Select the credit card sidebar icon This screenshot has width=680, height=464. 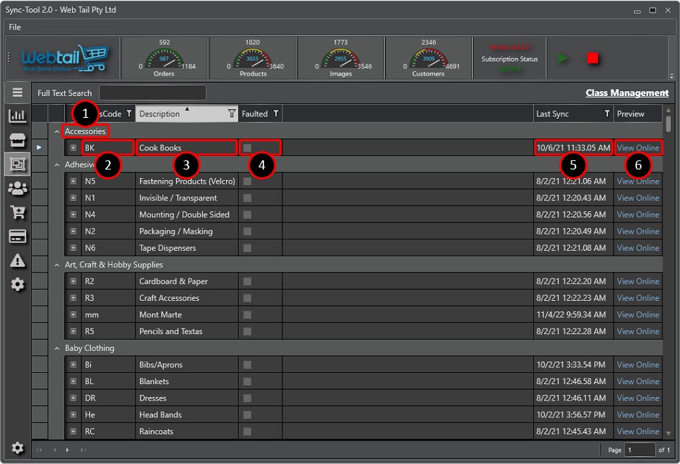[x=18, y=236]
